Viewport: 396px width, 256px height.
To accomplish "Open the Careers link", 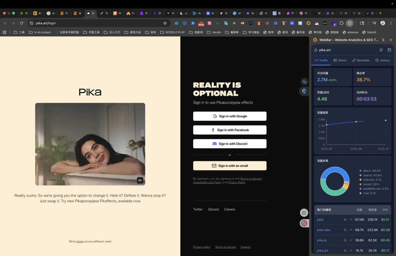I will 230,209.
